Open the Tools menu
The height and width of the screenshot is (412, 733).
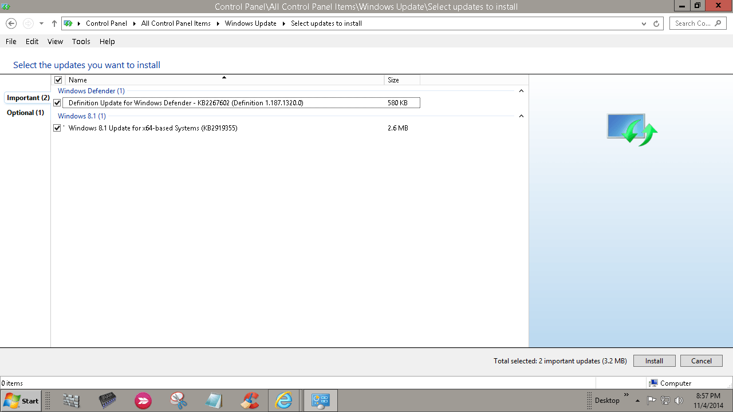pyautogui.click(x=81, y=41)
